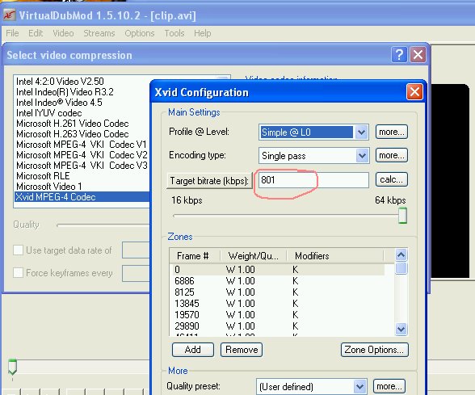Image resolution: width=475 pixels, height=395 pixels.
Task: Click the Add zone button
Action: [x=192, y=350]
